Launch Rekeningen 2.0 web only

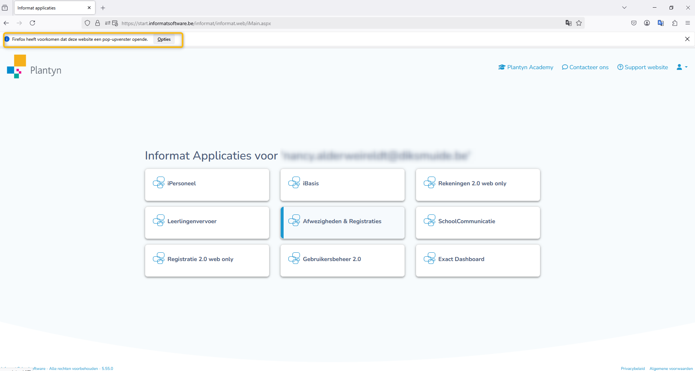pos(478,185)
